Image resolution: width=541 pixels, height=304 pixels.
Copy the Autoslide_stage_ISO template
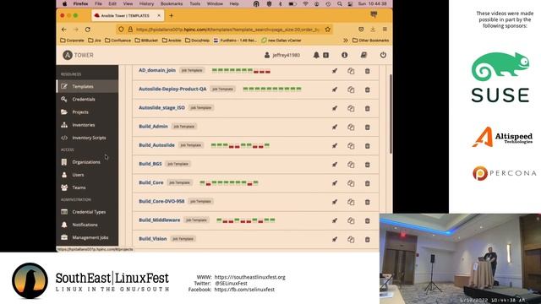(351, 108)
